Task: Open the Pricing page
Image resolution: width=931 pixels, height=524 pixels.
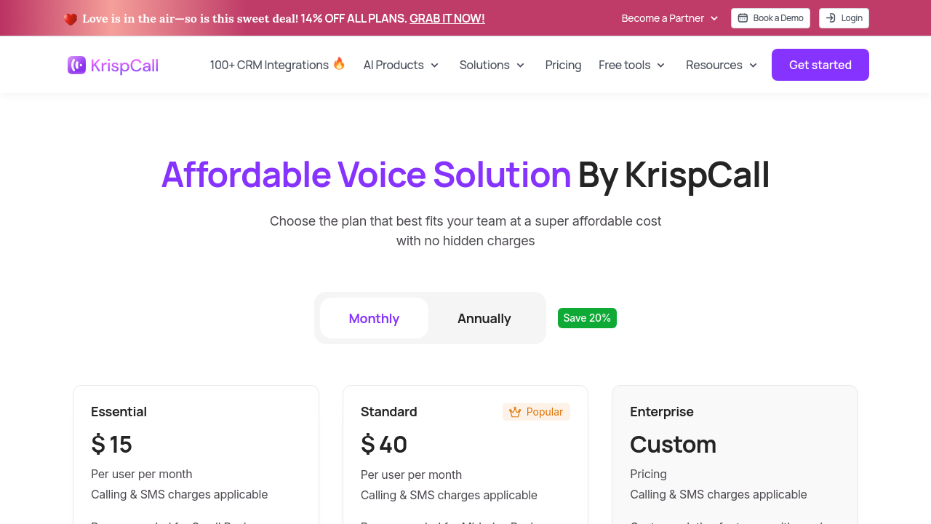Action: pos(563,65)
